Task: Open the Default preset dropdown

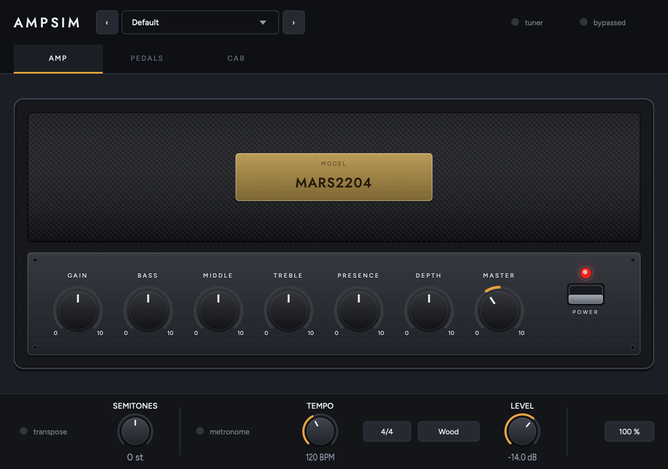Action: (200, 22)
